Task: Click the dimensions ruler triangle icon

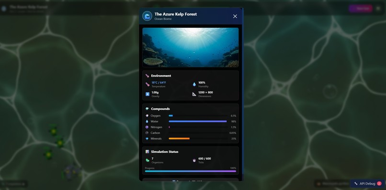Action: click(x=194, y=94)
